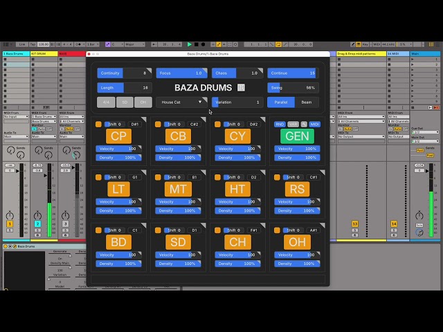Adjust the Swing 58% slider
The width and height of the screenshot is (443, 332).
[293, 88]
